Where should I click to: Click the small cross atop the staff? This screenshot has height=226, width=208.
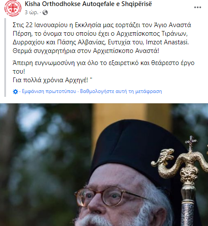pyautogui.click(x=191, y=143)
